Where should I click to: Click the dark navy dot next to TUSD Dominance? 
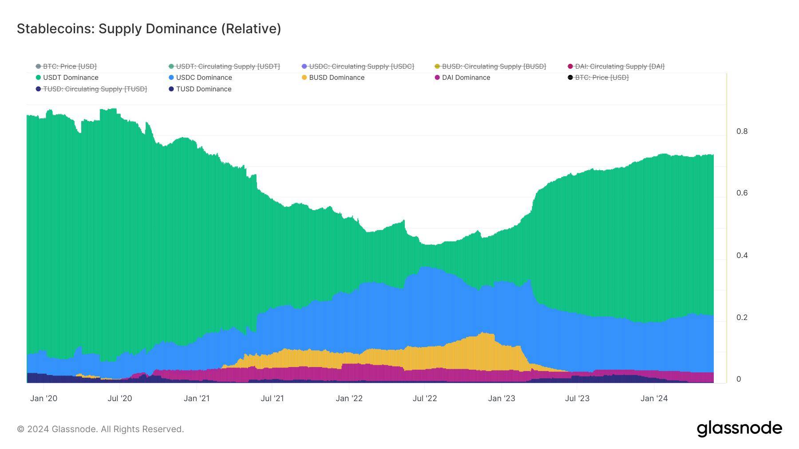pyautogui.click(x=171, y=89)
